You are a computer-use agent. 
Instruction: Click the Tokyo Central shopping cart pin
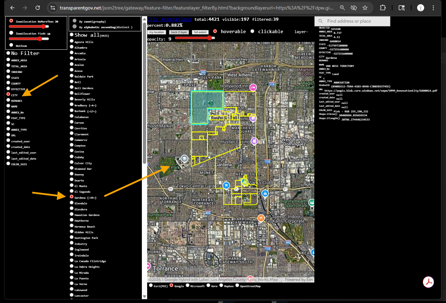227,185
